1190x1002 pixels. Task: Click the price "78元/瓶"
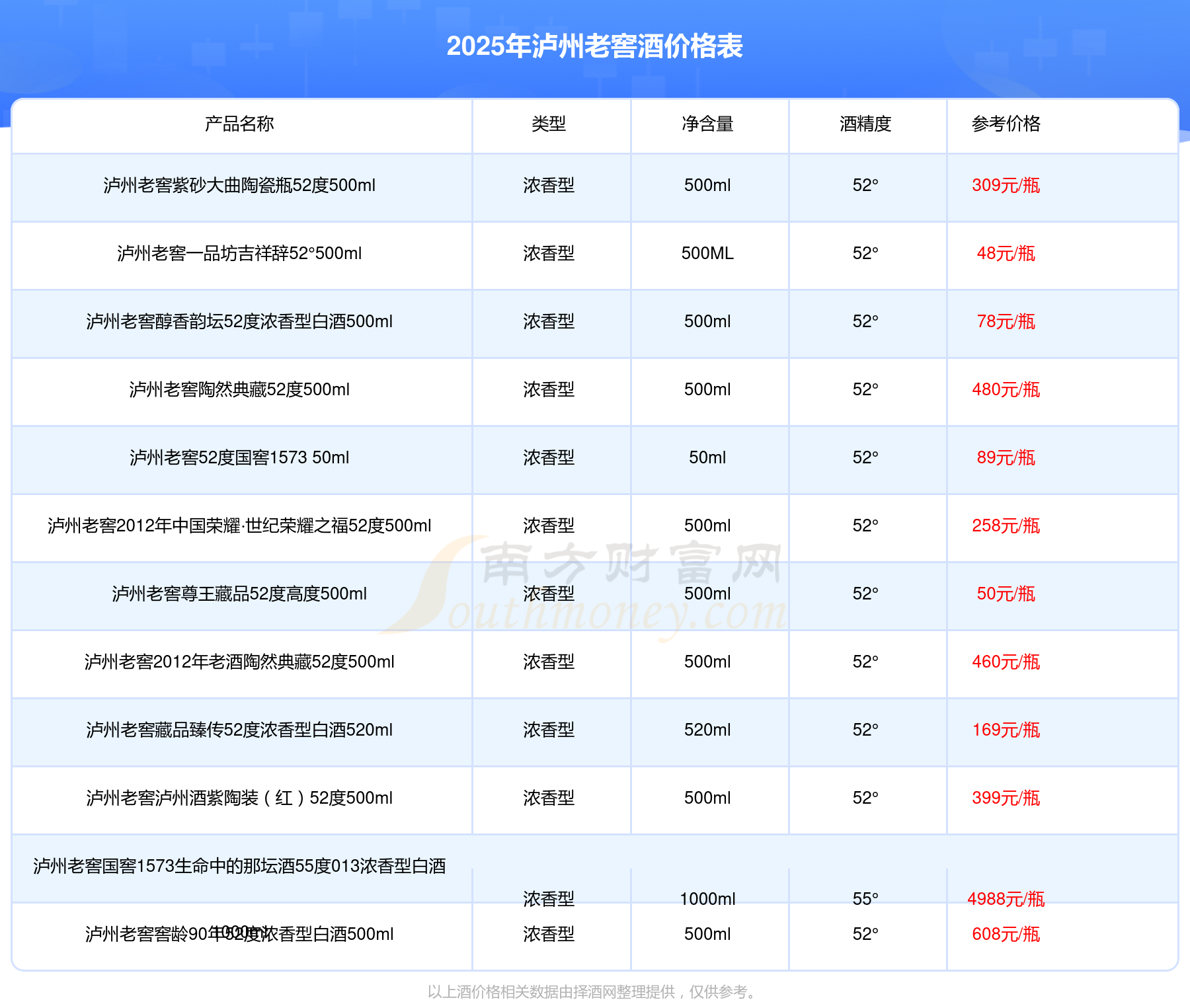tap(1006, 321)
